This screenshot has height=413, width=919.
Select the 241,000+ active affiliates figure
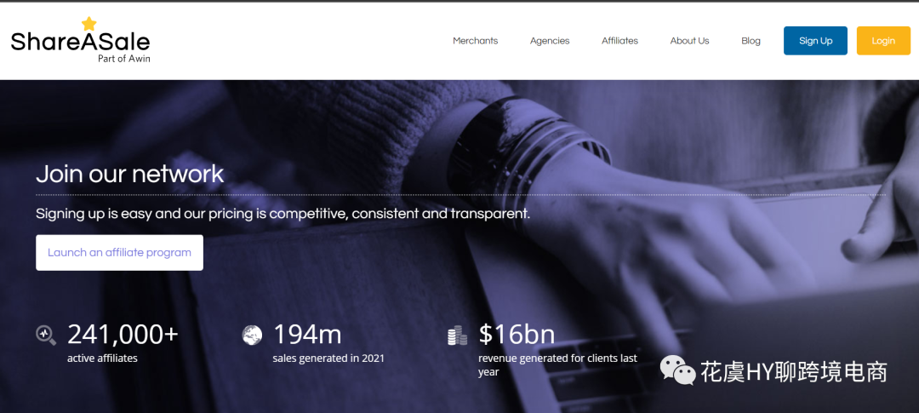[x=123, y=334]
